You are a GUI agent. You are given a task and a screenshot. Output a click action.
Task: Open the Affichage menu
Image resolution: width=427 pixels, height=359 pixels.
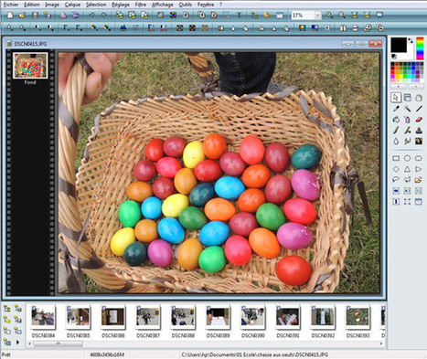pyautogui.click(x=163, y=5)
